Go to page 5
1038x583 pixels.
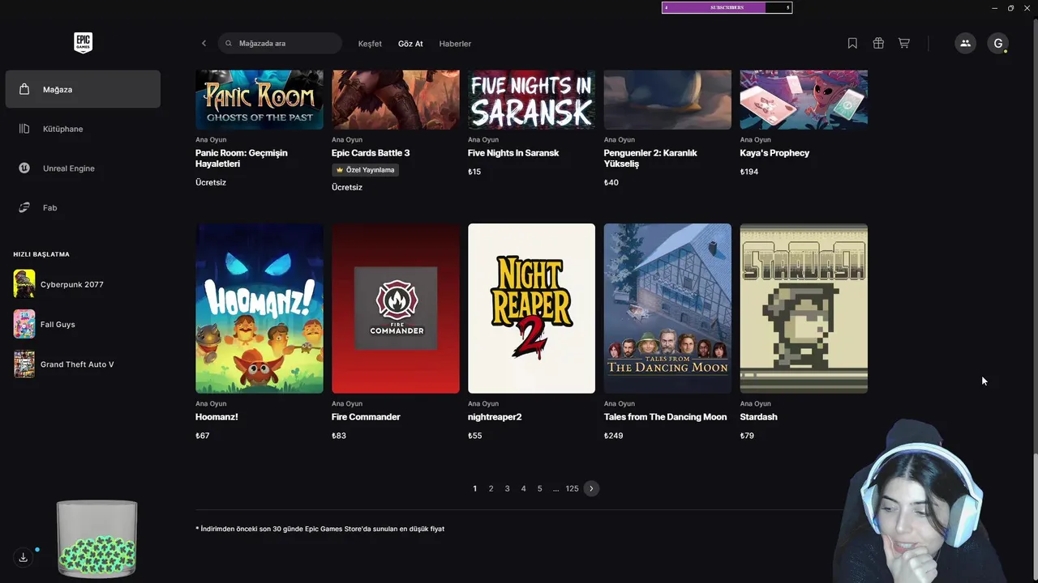539,488
